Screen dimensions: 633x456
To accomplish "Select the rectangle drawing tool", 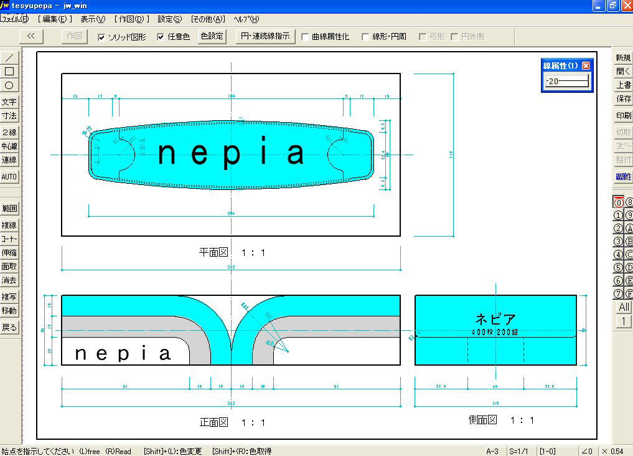I will [9, 72].
